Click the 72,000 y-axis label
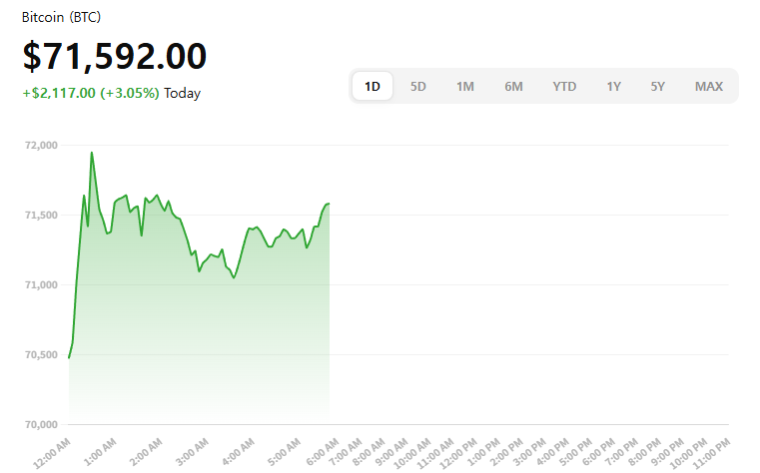Viewport: 760px width, 473px height. click(x=40, y=146)
